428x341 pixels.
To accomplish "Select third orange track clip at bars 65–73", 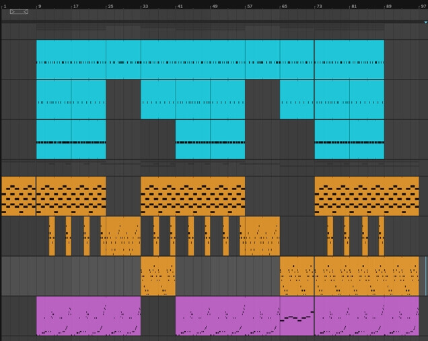I will pyautogui.click(x=297, y=276).
